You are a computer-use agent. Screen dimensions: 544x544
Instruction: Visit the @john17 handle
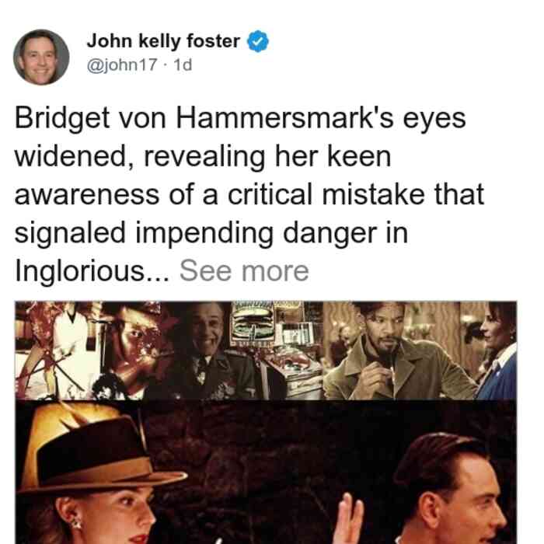(x=122, y=65)
